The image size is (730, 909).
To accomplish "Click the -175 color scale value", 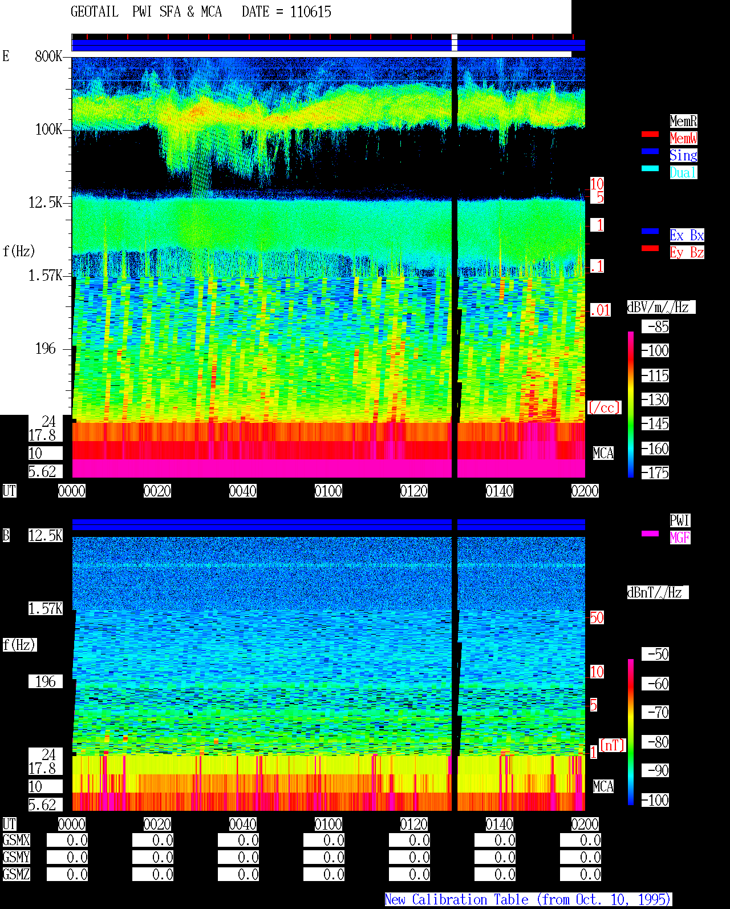I will click(x=655, y=472).
